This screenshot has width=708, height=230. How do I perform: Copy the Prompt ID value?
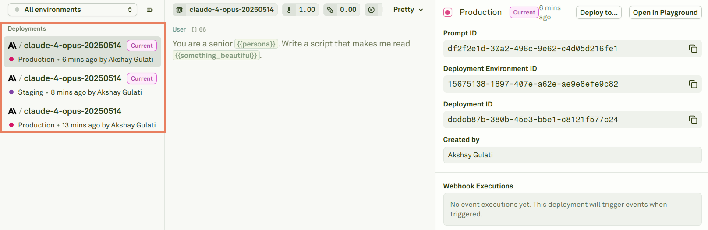pyautogui.click(x=693, y=49)
